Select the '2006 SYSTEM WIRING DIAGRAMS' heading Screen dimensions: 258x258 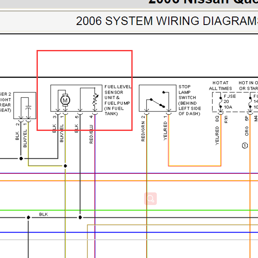167,21
